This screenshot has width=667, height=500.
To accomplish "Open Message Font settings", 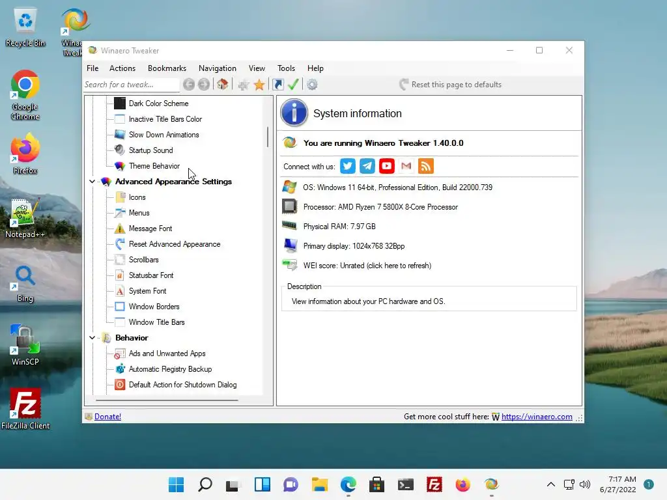I will pos(150,229).
